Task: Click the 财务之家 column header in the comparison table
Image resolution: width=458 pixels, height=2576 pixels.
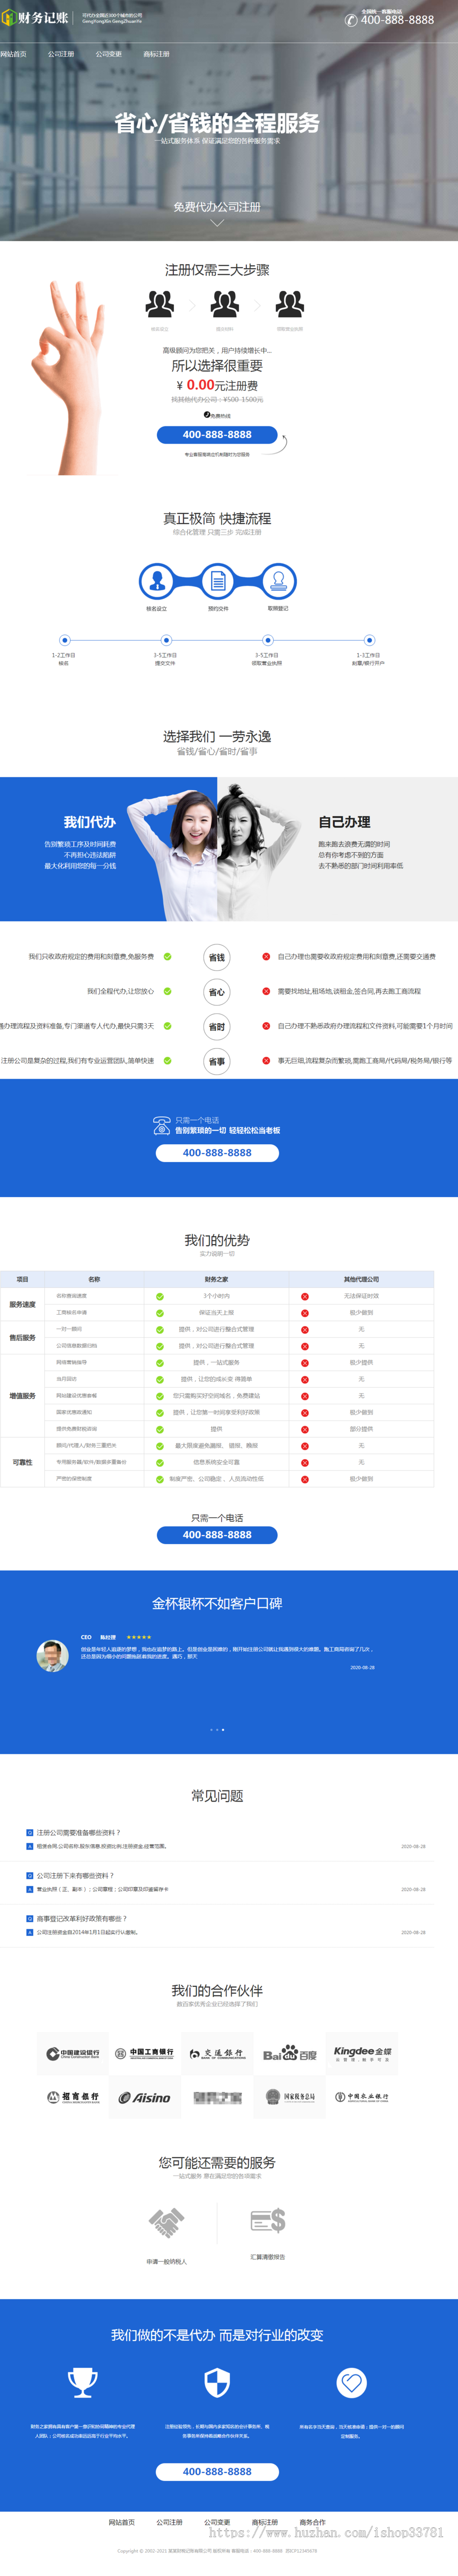Action: [x=216, y=1279]
